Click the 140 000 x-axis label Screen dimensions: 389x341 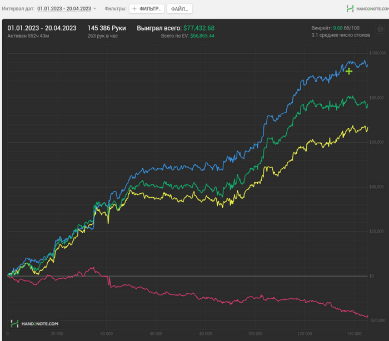[355, 334]
